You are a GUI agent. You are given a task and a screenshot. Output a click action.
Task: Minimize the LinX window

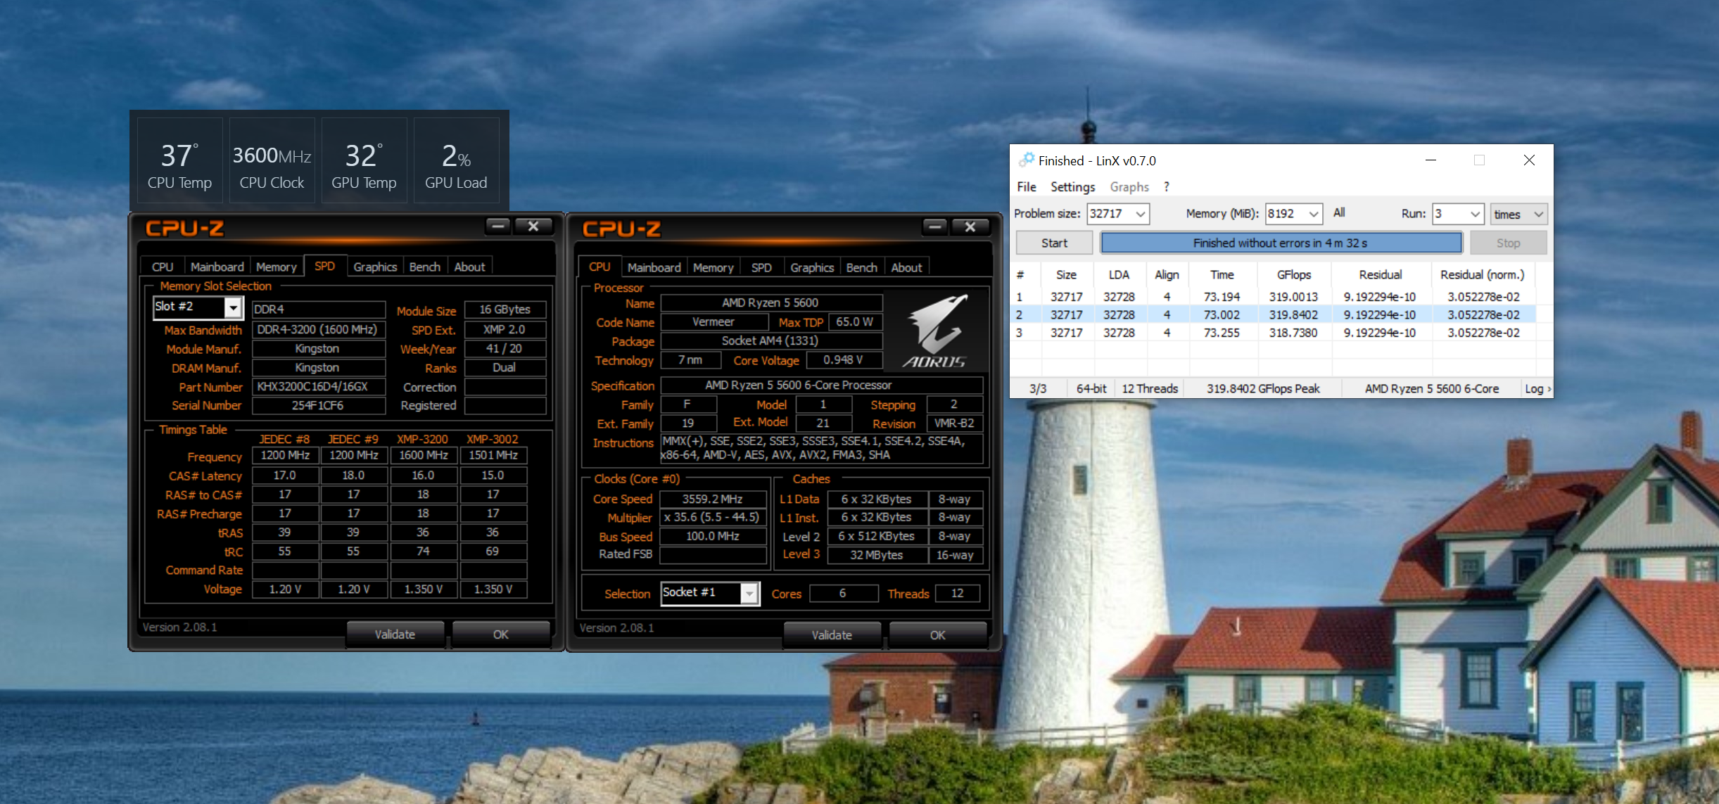click(x=1431, y=160)
